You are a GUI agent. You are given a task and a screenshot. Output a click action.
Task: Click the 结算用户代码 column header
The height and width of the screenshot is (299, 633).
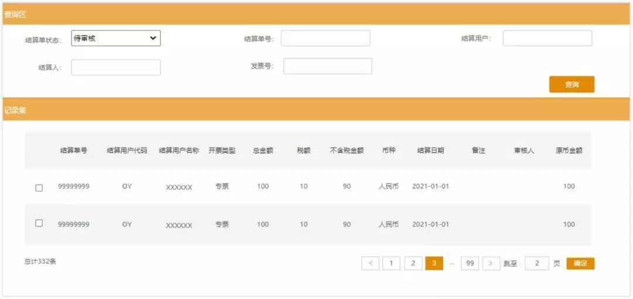coord(127,151)
